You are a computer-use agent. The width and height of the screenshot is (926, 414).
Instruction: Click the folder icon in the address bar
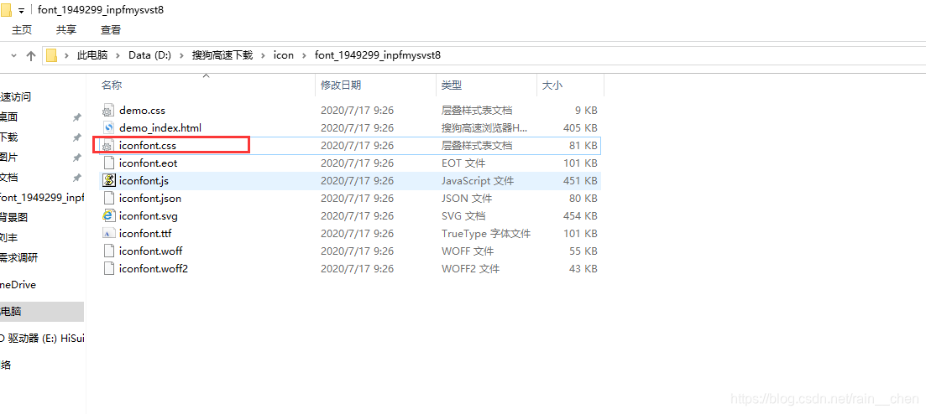[x=52, y=55]
